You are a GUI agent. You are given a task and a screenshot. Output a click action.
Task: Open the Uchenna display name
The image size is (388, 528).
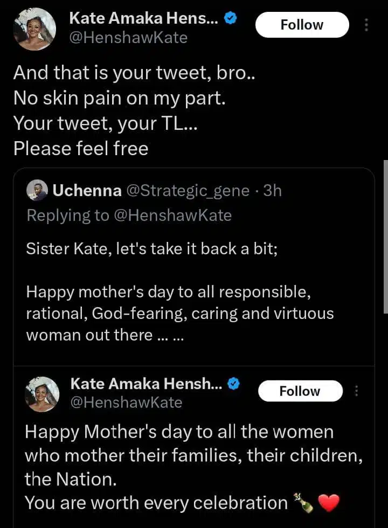(87, 190)
